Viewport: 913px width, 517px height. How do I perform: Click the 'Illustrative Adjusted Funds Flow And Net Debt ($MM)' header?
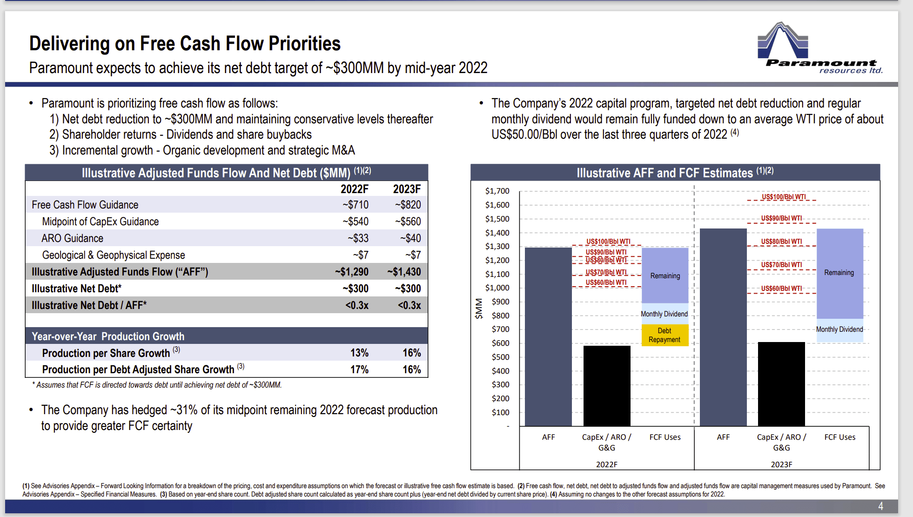[x=226, y=173]
